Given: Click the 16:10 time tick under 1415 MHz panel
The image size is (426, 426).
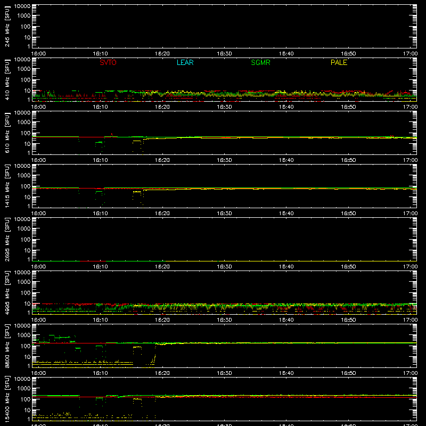Looking at the screenshot, I should tap(100, 214).
